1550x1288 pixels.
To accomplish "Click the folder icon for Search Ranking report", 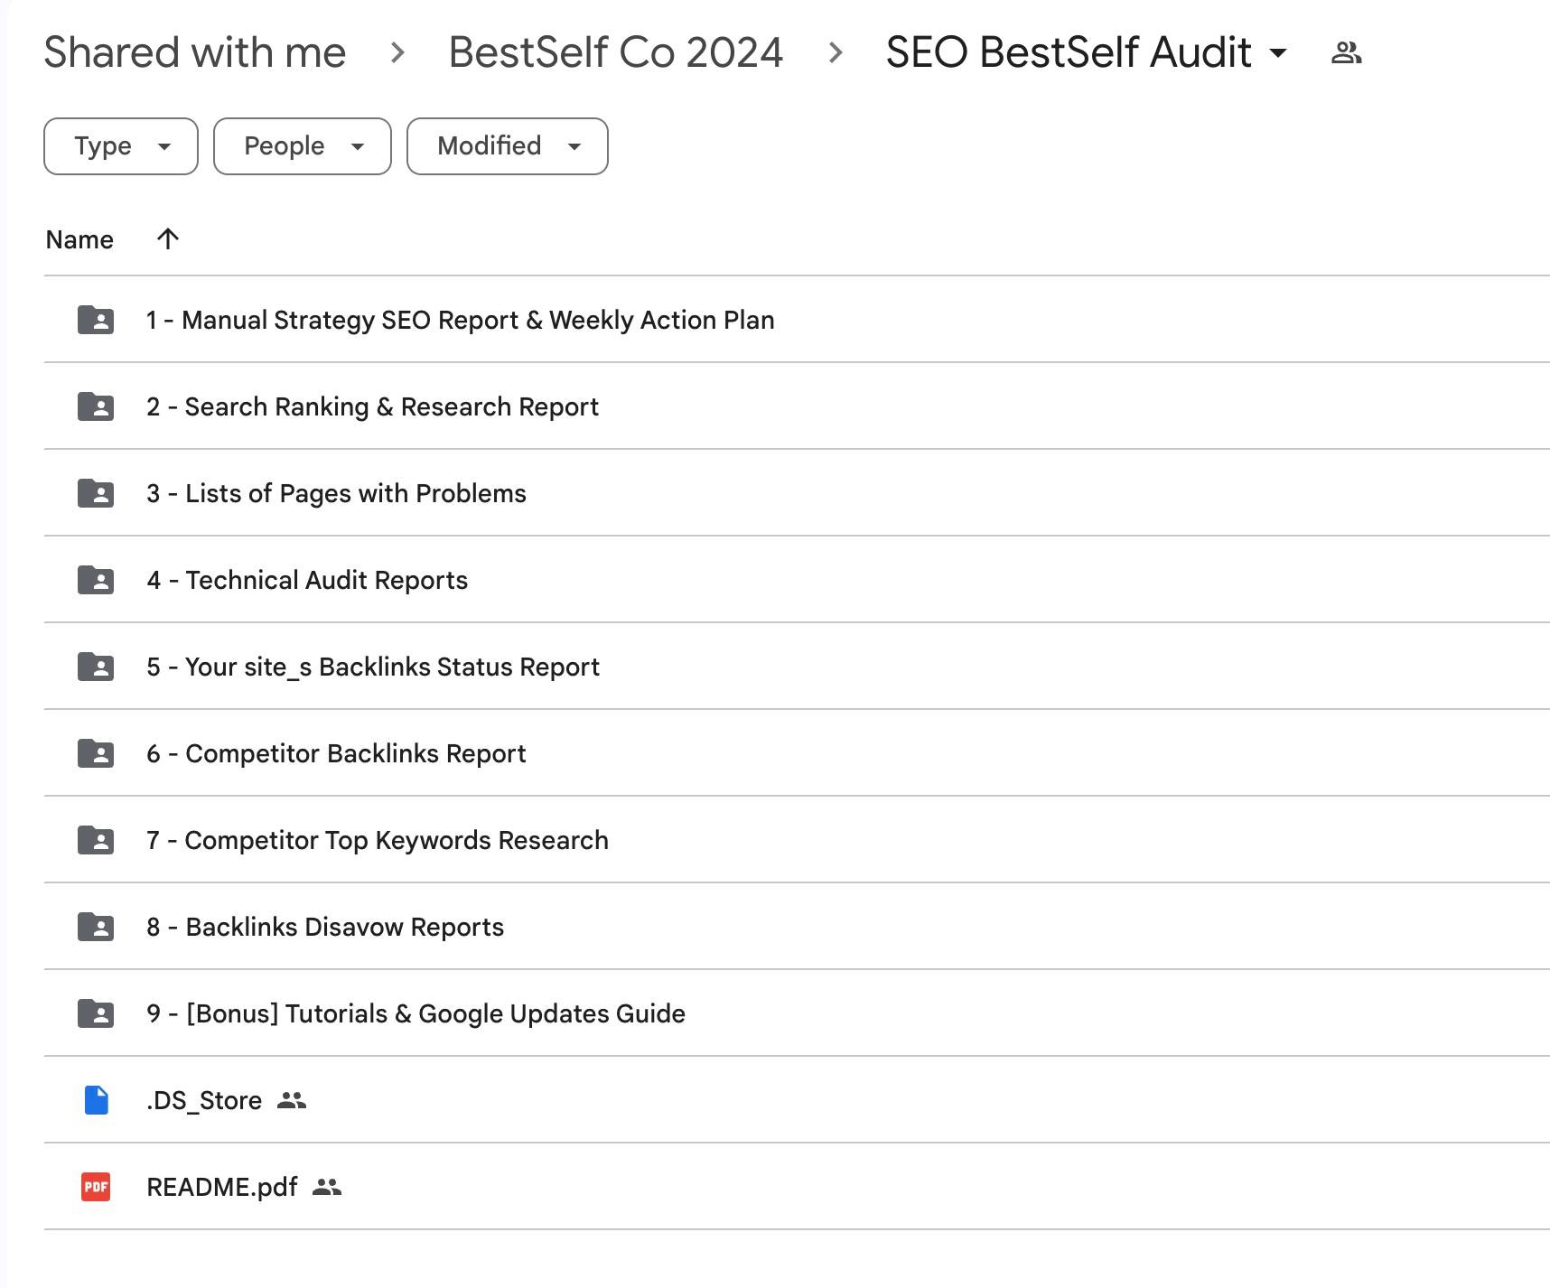I will click(96, 406).
